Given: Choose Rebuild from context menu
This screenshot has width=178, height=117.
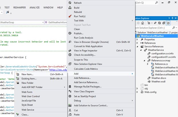Looking at the screenshot, I should pos(101,12).
